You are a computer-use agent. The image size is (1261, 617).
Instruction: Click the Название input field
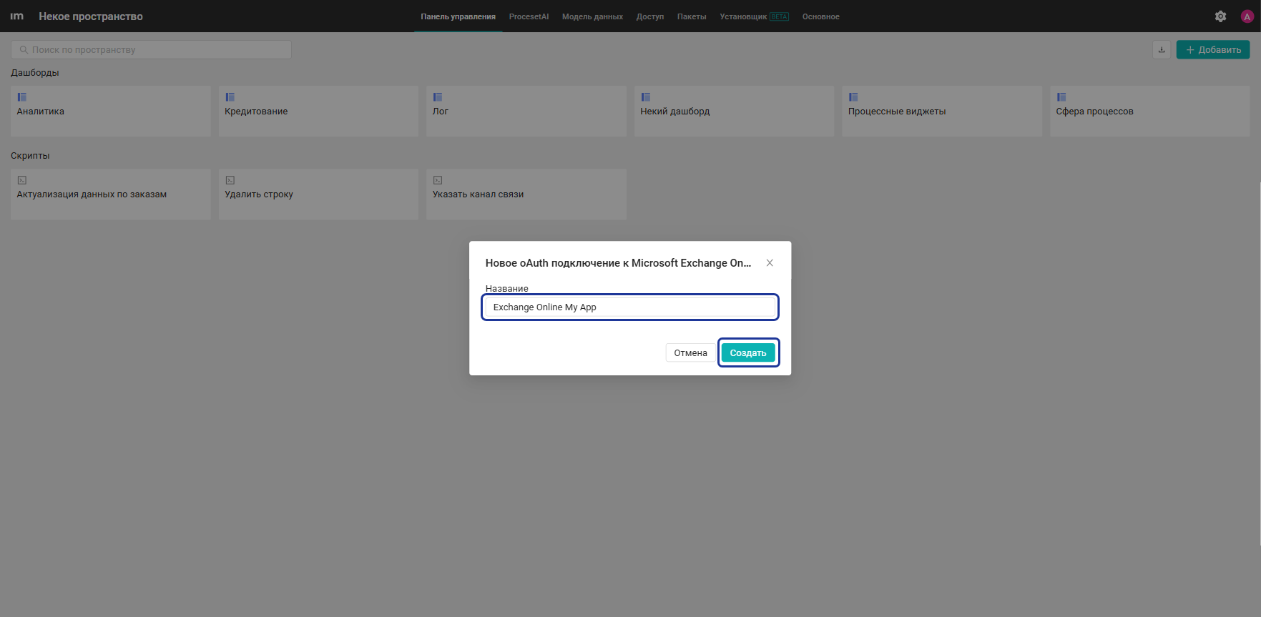[630, 307]
